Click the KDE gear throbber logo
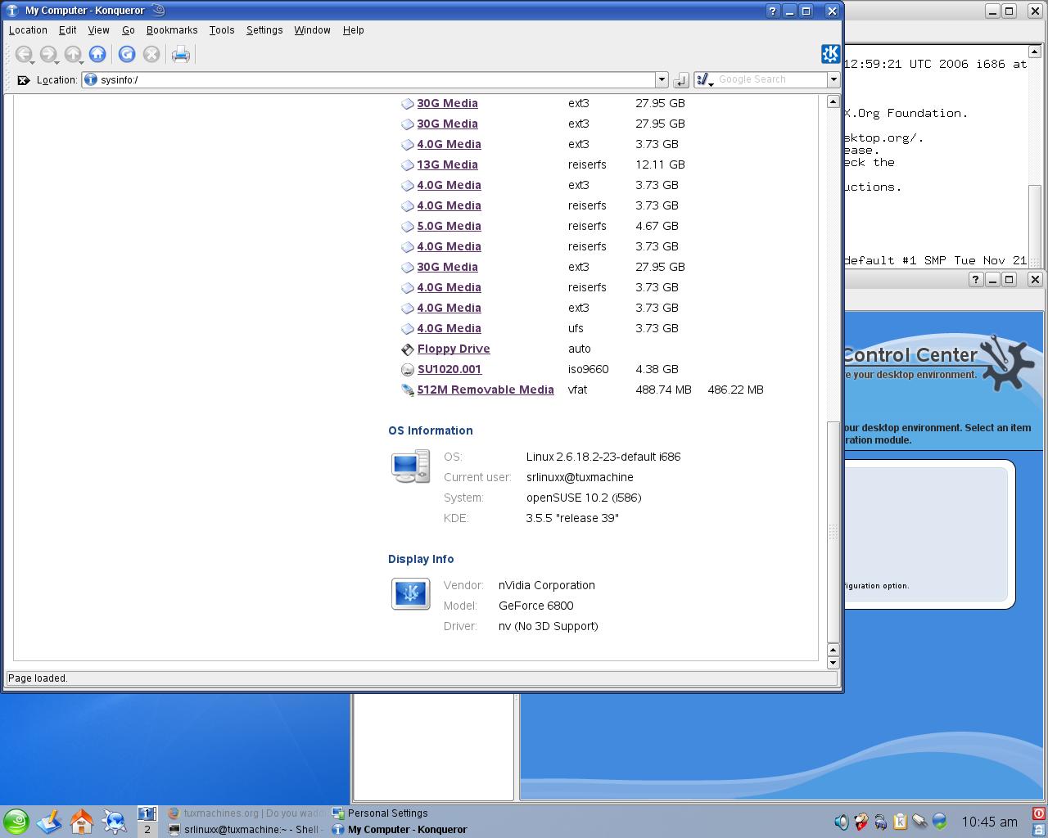The image size is (1048, 838). 830,54
